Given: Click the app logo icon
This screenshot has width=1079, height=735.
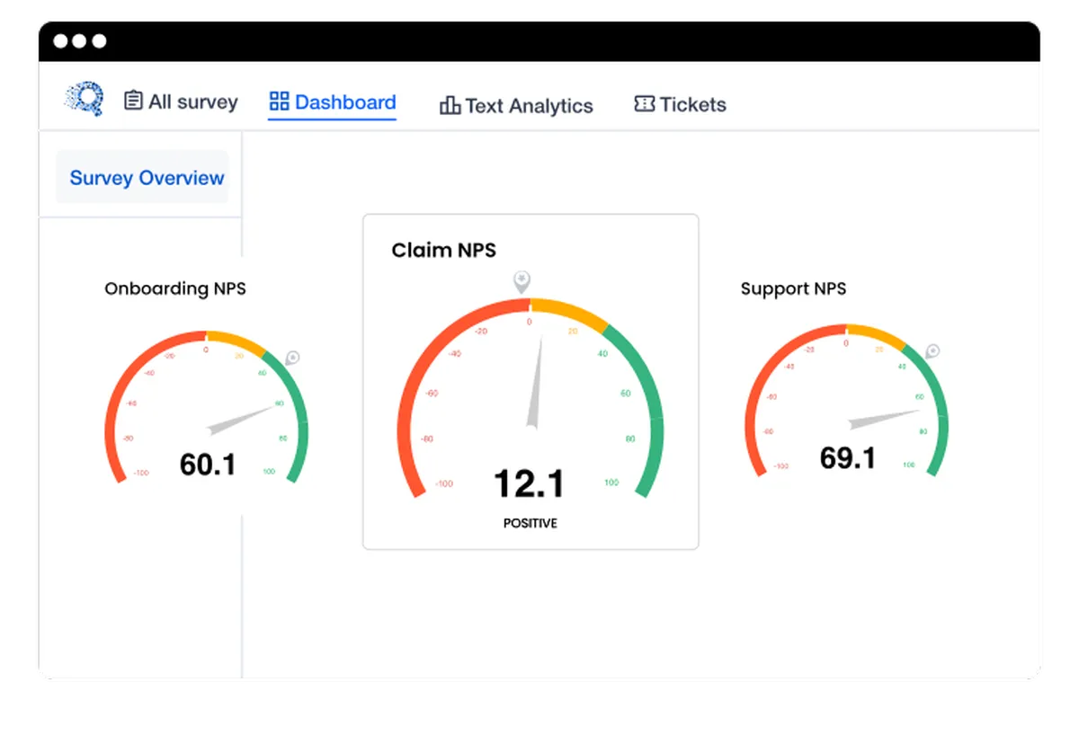Looking at the screenshot, I should [x=85, y=100].
